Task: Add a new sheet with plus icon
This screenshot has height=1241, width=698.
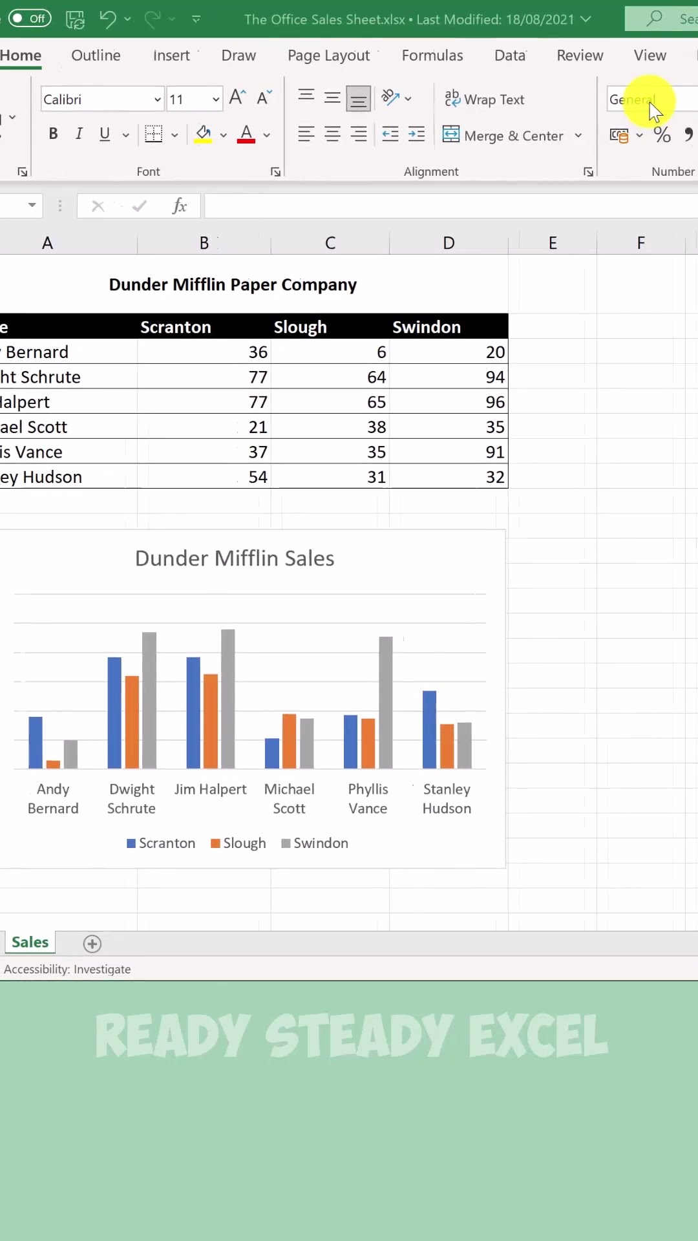Action: click(x=92, y=944)
